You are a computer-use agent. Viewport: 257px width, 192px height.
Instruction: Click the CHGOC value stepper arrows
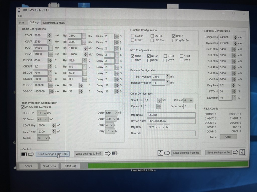[x=51, y=85]
